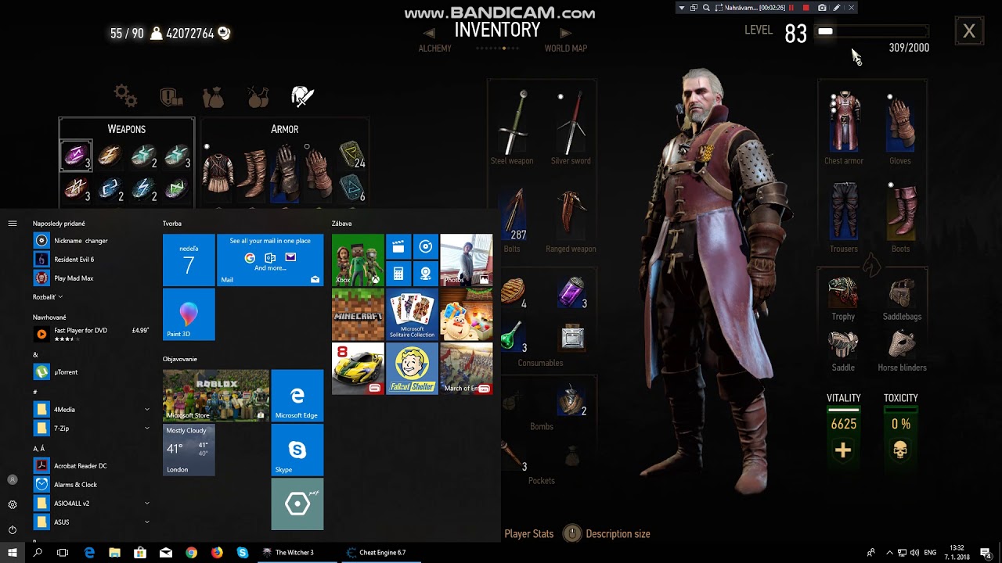Open the Bandicam toolbar dropdown arrow
1002x563 pixels.
pos(682,8)
